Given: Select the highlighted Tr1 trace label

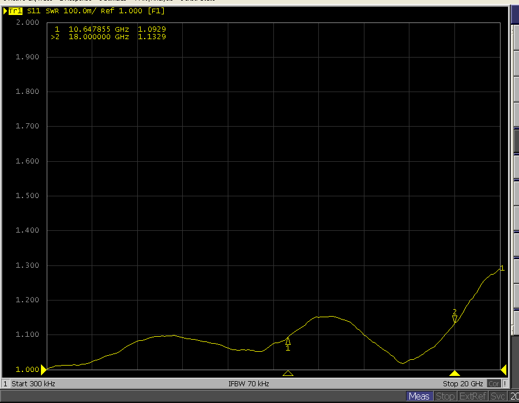Looking at the screenshot, I should [15, 11].
